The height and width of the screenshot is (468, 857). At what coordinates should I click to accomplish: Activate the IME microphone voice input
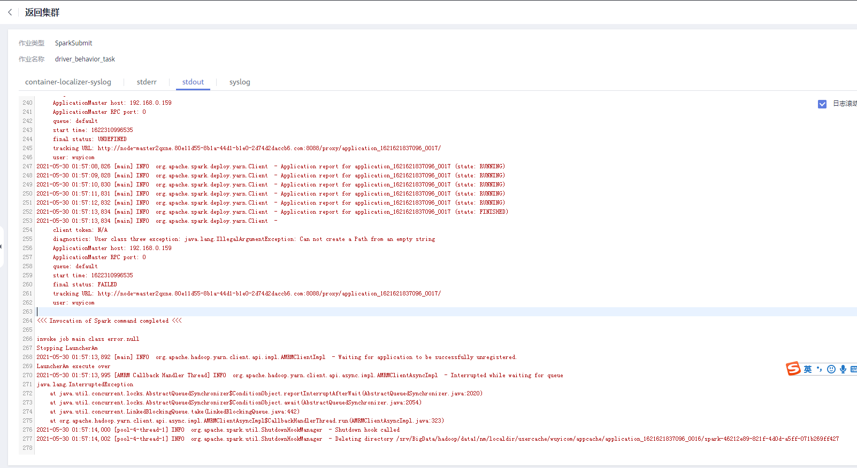(x=843, y=369)
